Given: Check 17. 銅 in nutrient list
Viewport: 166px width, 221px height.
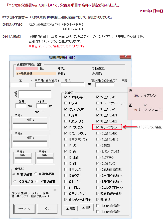Looking at the screenshot, I should pos(65,164).
